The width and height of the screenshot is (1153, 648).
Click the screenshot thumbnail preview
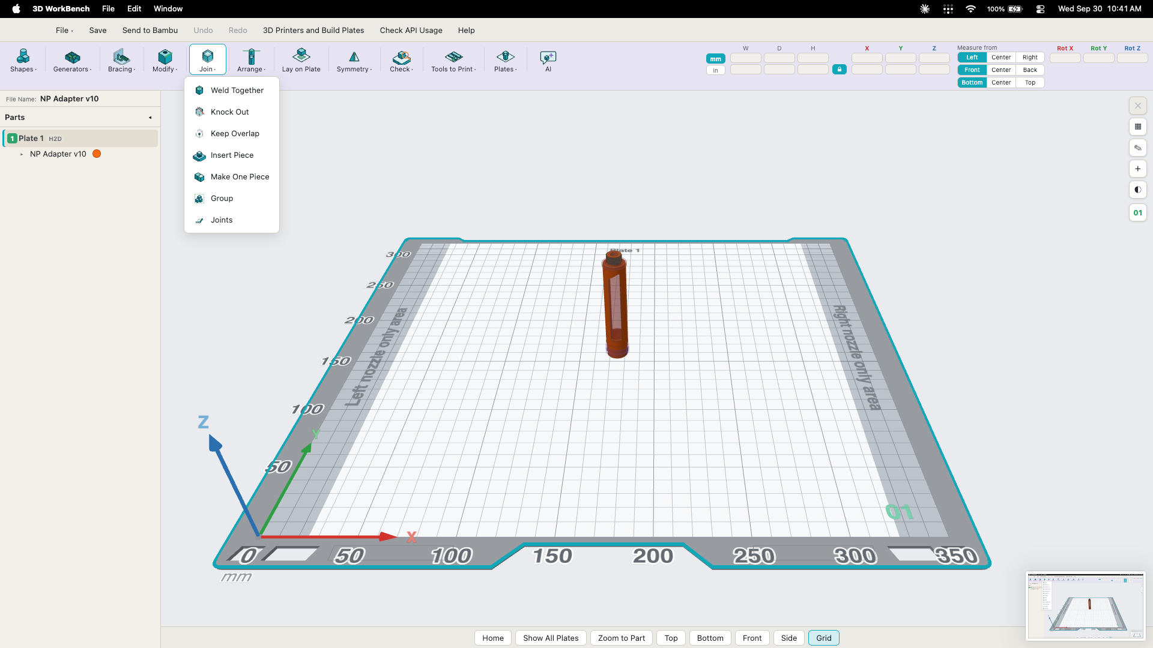[1085, 606]
